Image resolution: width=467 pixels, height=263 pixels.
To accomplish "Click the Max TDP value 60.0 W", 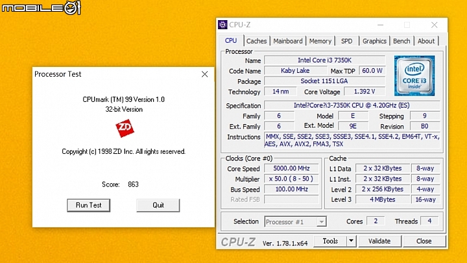I will click(x=372, y=71).
